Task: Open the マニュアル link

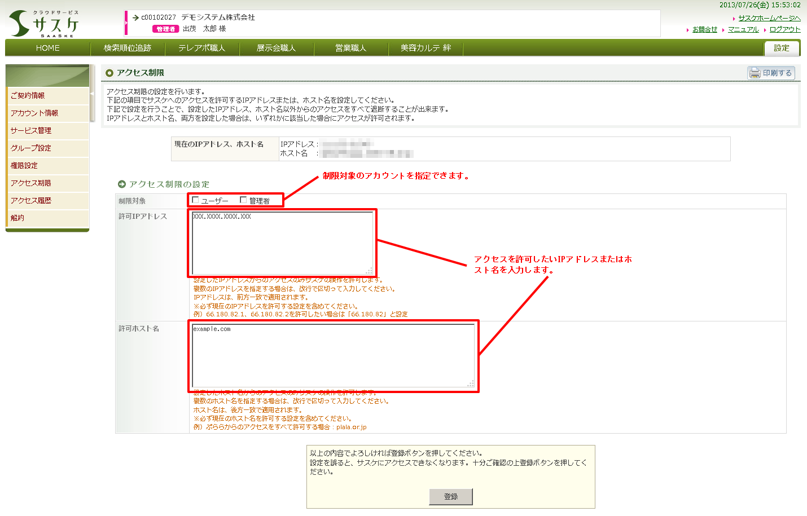Action: coord(743,29)
